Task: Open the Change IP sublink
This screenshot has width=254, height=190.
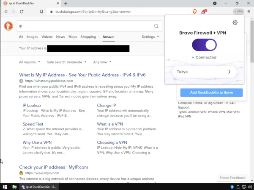Action: 107,106
